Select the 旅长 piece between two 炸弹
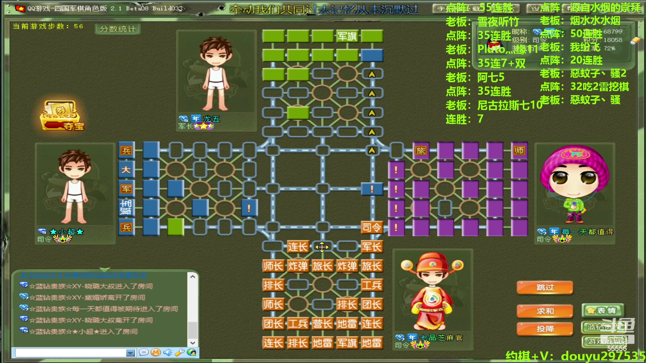This screenshot has height=363, width=646. (x=322, y=266)
